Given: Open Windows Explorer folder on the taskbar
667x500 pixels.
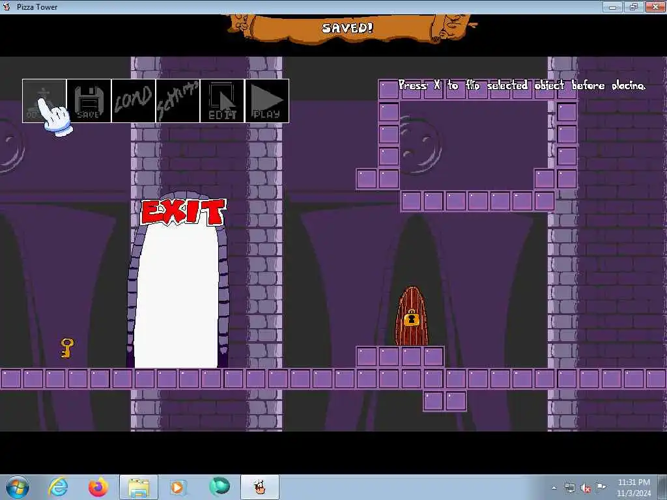Looking at the screenshot, I should [x=139, y=487].
